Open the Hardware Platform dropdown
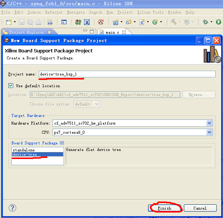Viewport: 223px width, 218px height. [x=209, y=123]
